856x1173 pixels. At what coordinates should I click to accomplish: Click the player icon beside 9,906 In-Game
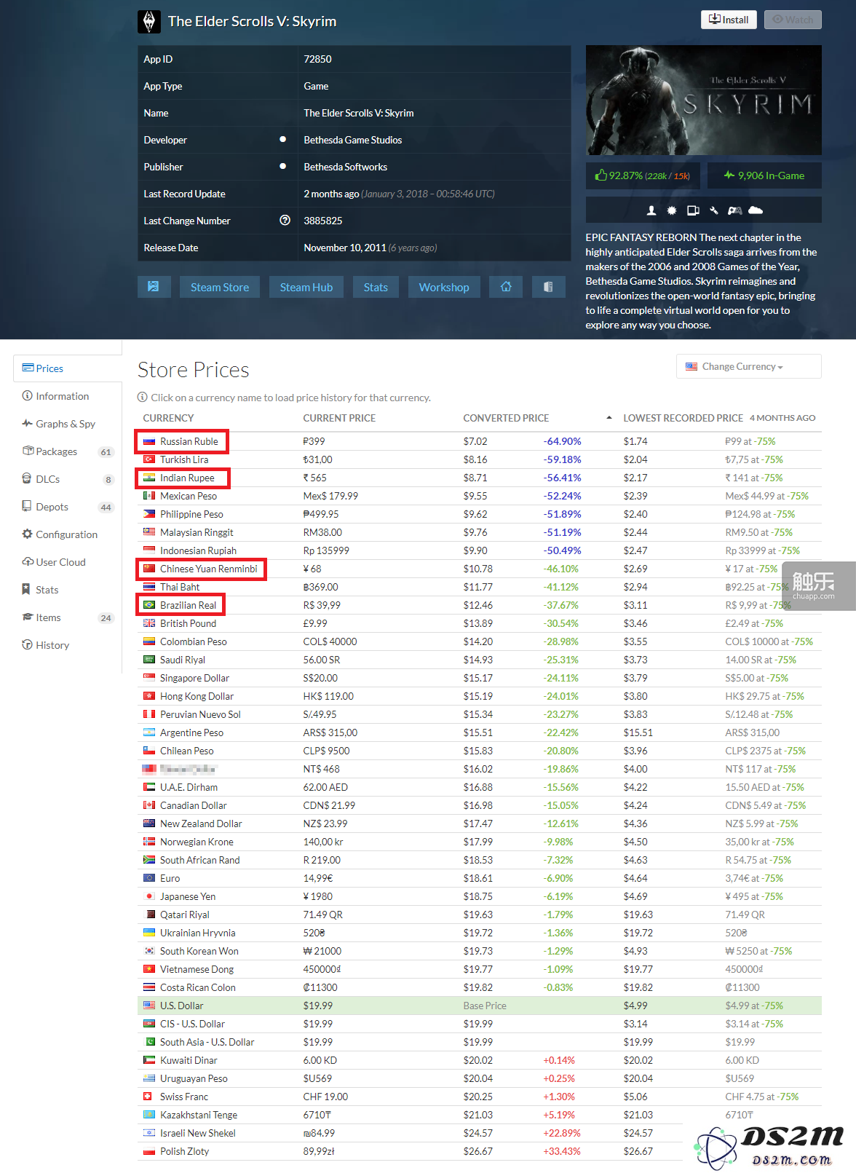[729, 175]
